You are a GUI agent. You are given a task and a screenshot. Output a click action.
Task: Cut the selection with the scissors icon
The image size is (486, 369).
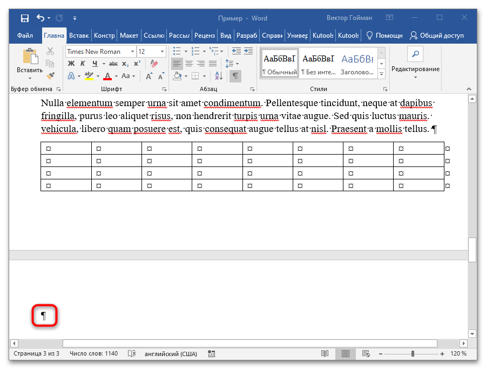tap(50, 51)
